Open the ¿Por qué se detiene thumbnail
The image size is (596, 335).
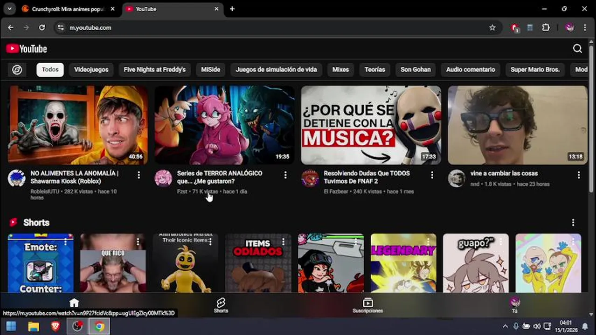pyautogui.click(x=371, y=125)
